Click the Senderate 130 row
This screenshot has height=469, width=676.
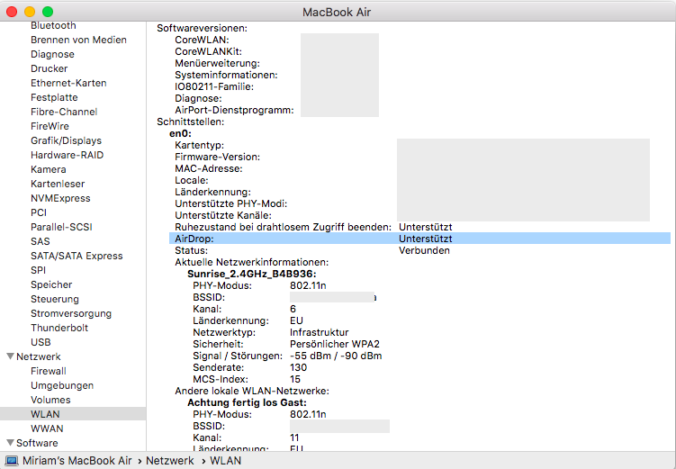(x=249, y=367)
